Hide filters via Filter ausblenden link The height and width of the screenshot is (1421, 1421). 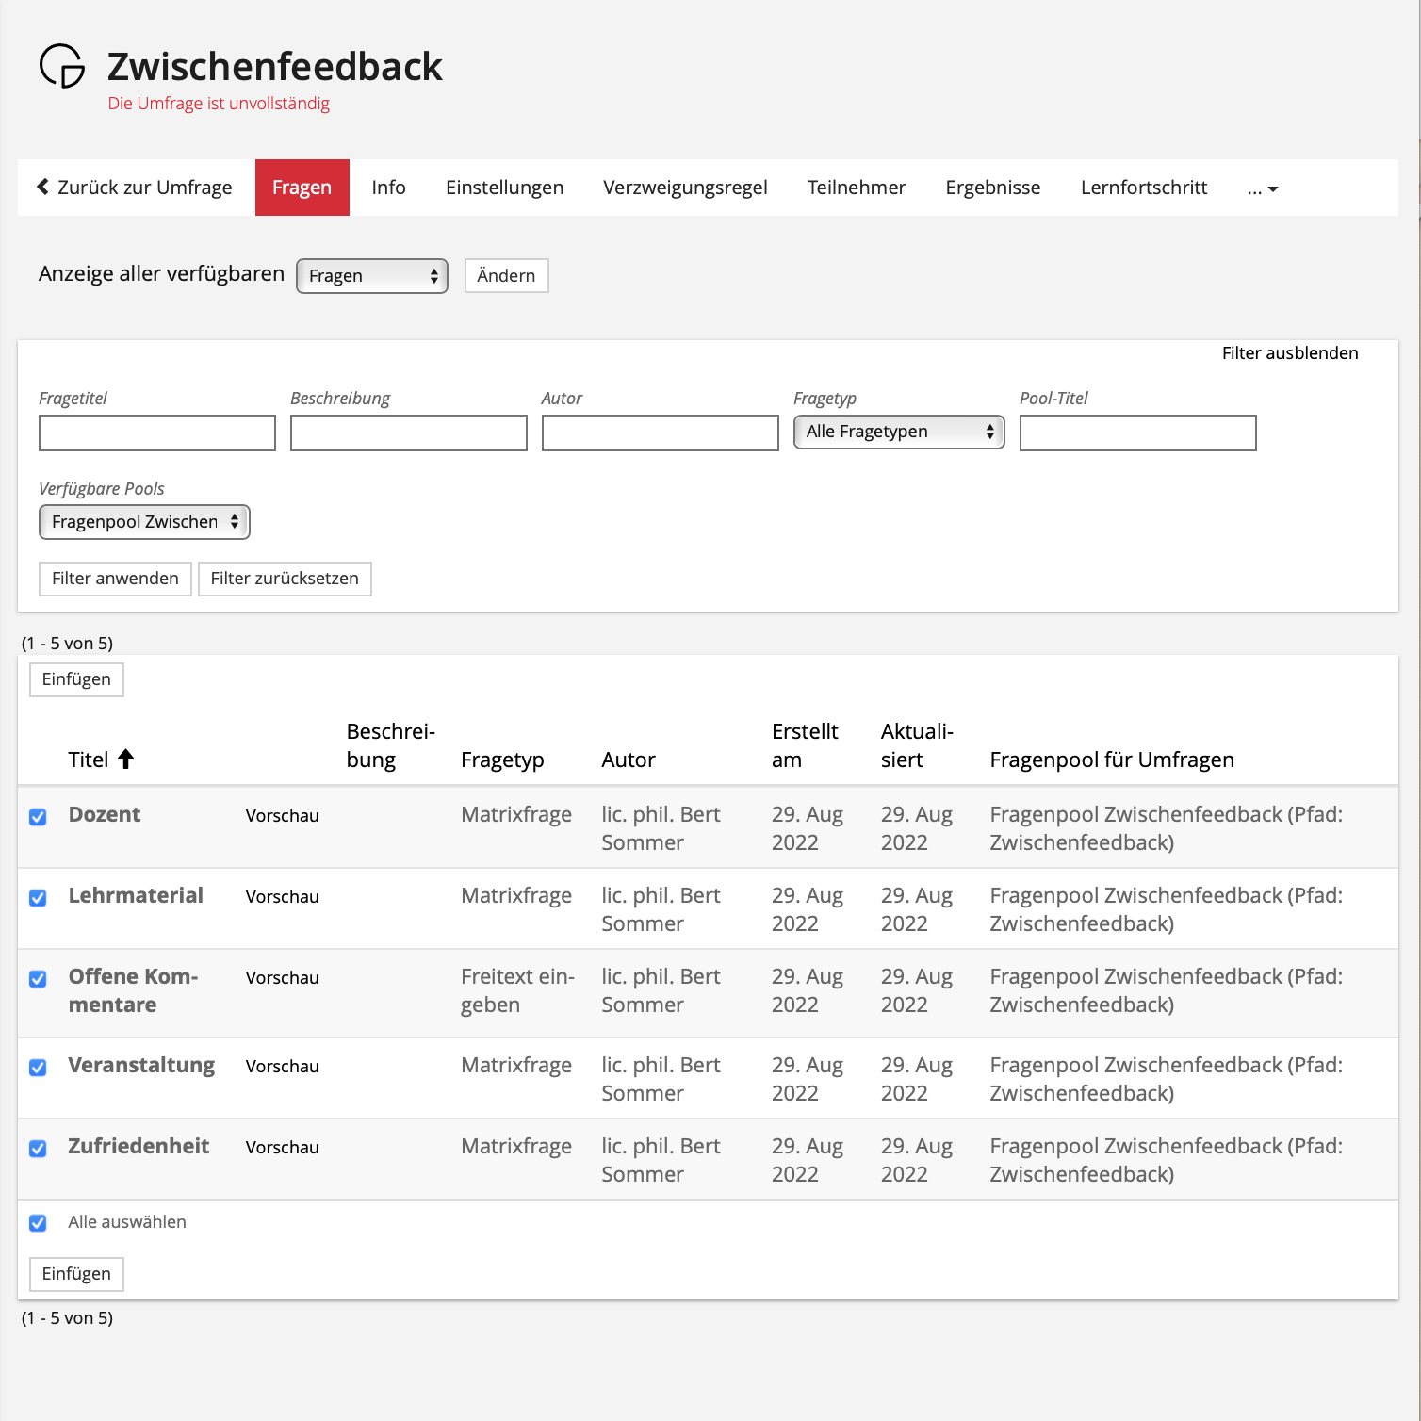click(x=1289, y=353)
